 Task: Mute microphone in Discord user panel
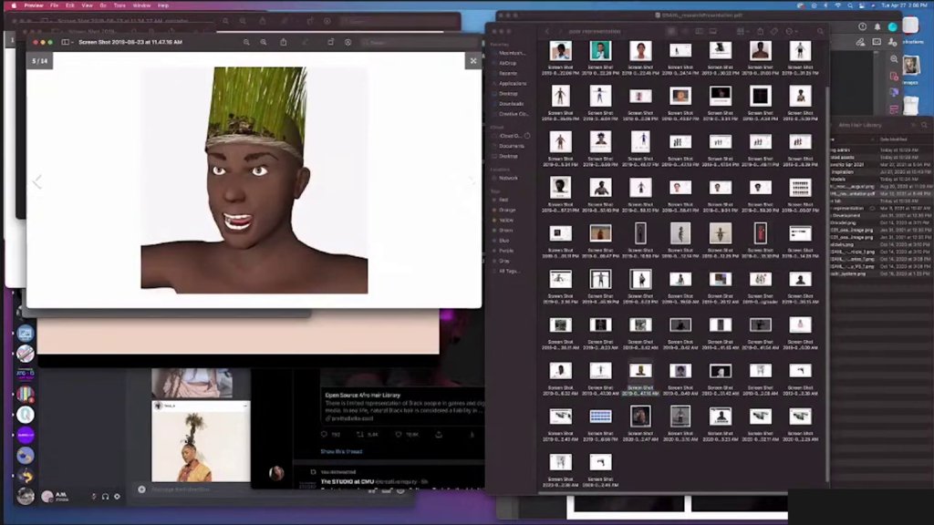point(94,497)
